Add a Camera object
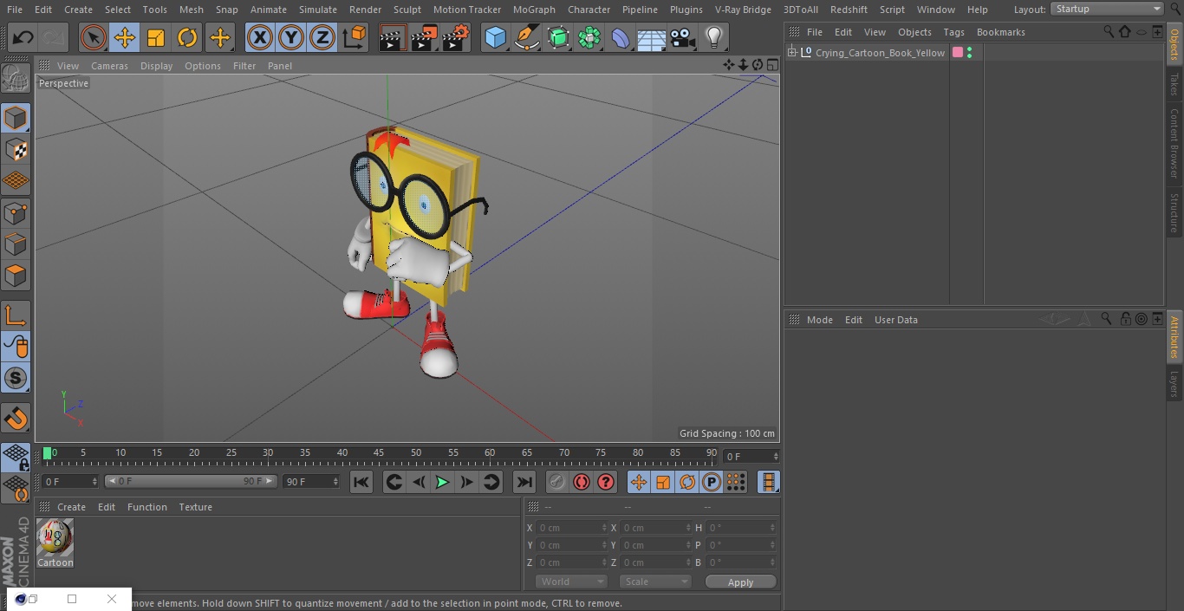 [x=683, y=37]
